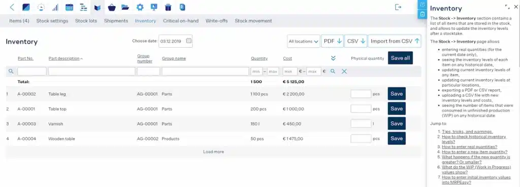The height and width of the screenshot is (187, 520).
Task: Click physical quantity field for Varnish
Action: tap(361, 124)
